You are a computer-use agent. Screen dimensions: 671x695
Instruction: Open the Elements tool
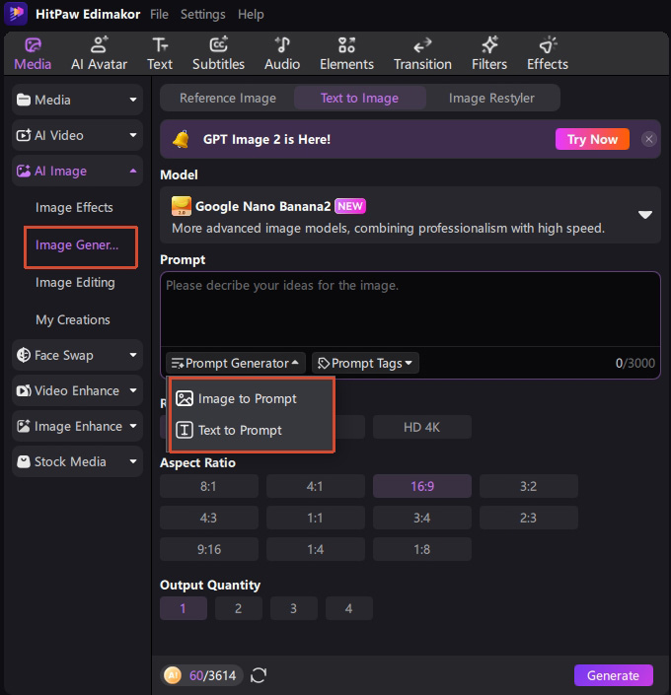tap(346, 54)
